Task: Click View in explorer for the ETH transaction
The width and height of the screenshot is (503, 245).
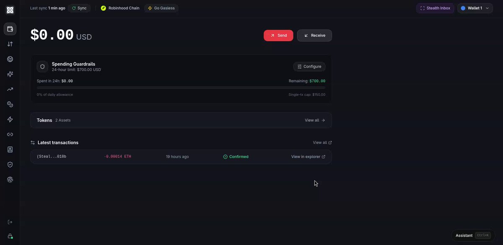Action: pyautogui.click(x=308, y=157)
